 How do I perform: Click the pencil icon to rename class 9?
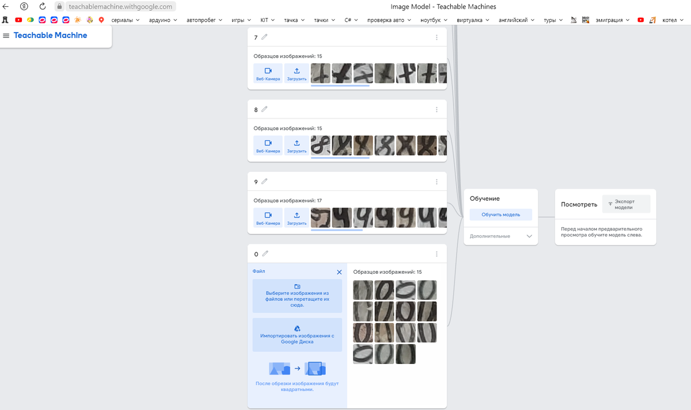click(x=264, y=181)
